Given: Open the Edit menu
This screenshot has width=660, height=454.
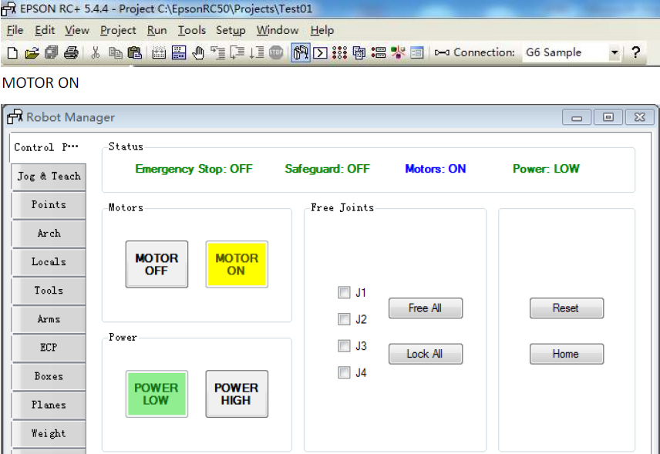Looking at the screenshot, I should click(x=45, y=30).
